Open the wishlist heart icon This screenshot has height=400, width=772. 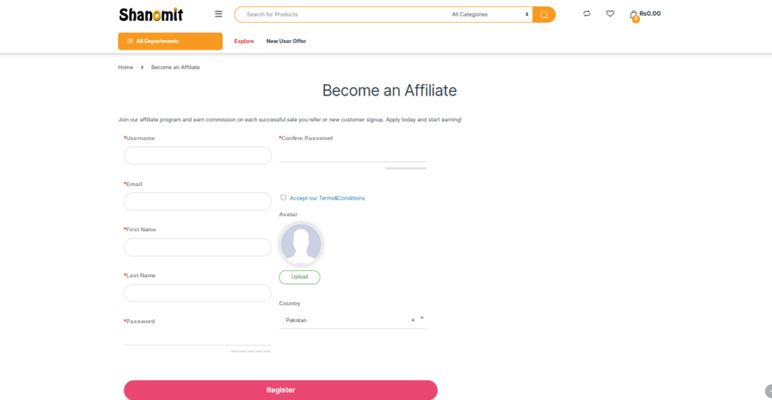pyautogui.click(x=610, y=14)
